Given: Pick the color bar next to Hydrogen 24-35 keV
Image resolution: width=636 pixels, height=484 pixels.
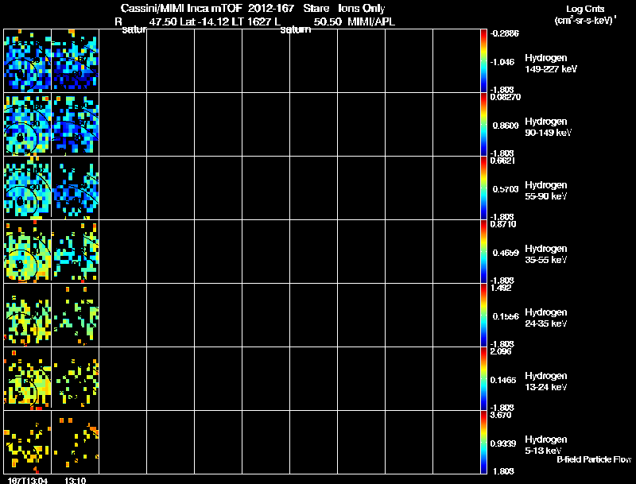Looking at the screenshot, I should 483,316.
